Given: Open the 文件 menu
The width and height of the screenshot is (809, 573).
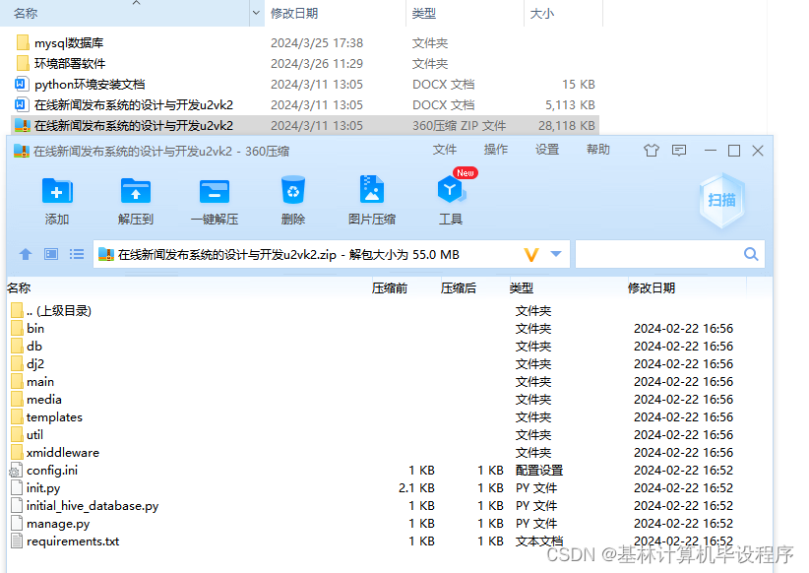Looking at the screenshot, I should [x=445, y=150].
